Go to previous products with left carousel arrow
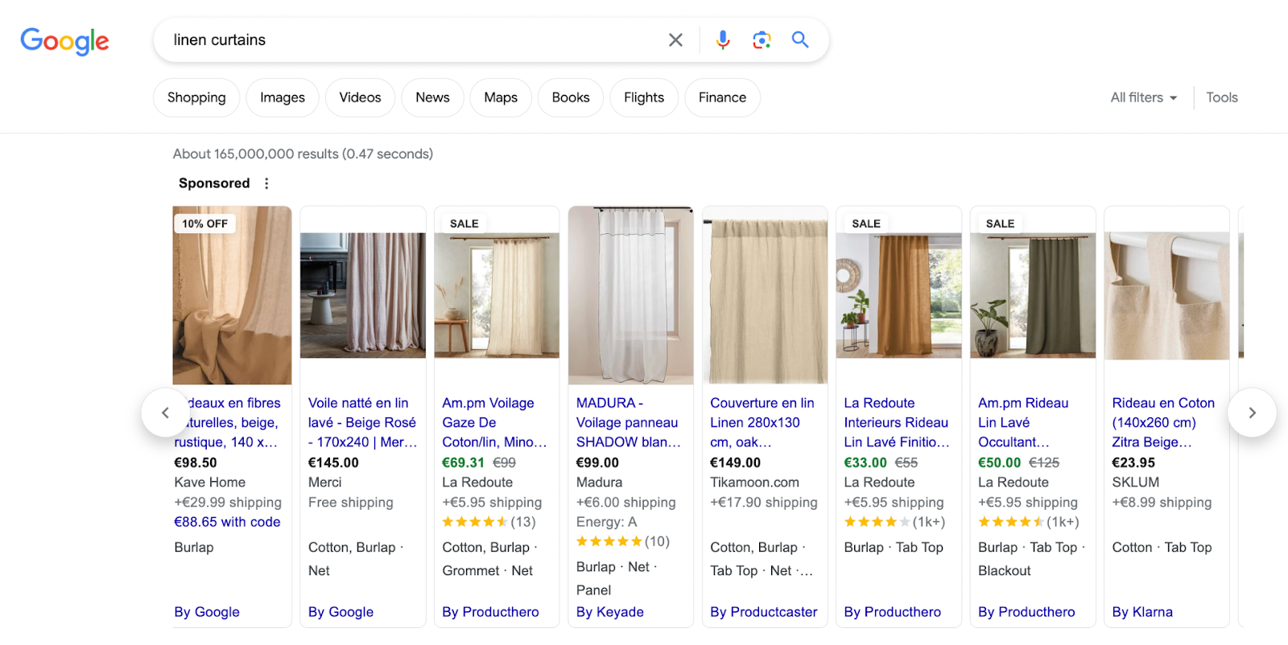 pyautogui.click(x=166, y=413)
